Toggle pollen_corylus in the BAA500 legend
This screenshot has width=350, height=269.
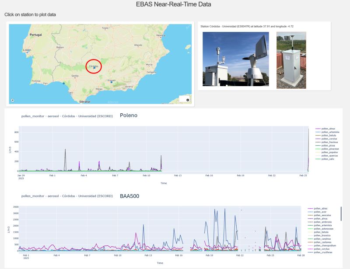coord(319,249)
